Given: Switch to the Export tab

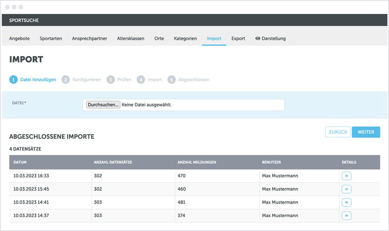Looking at the screenshot, I should coord(238,39).
